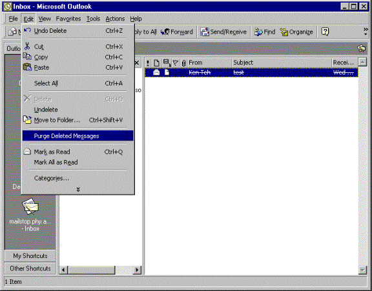Click the Undo Delete arrow icon
372x291 pixels.
[x=28, y=30]
